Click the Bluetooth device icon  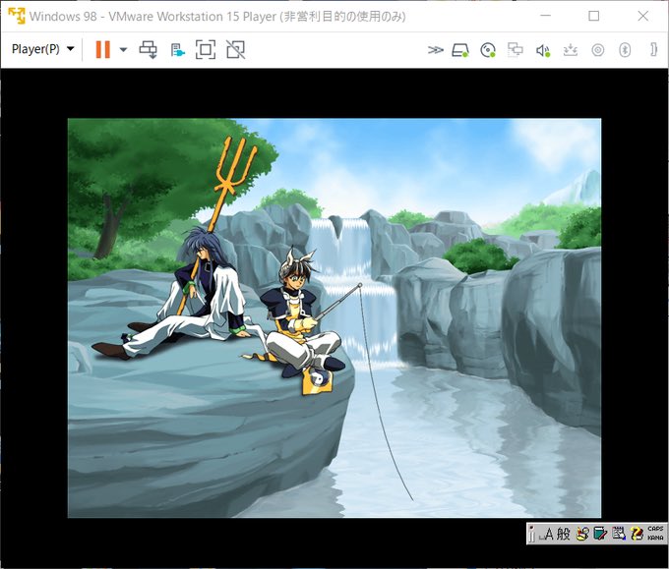click(x=625, y=50)
